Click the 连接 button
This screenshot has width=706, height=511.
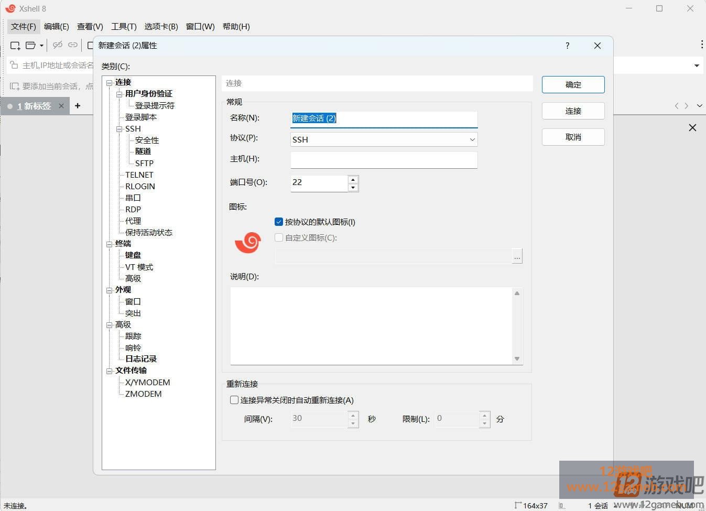click(x=573, y=111)
